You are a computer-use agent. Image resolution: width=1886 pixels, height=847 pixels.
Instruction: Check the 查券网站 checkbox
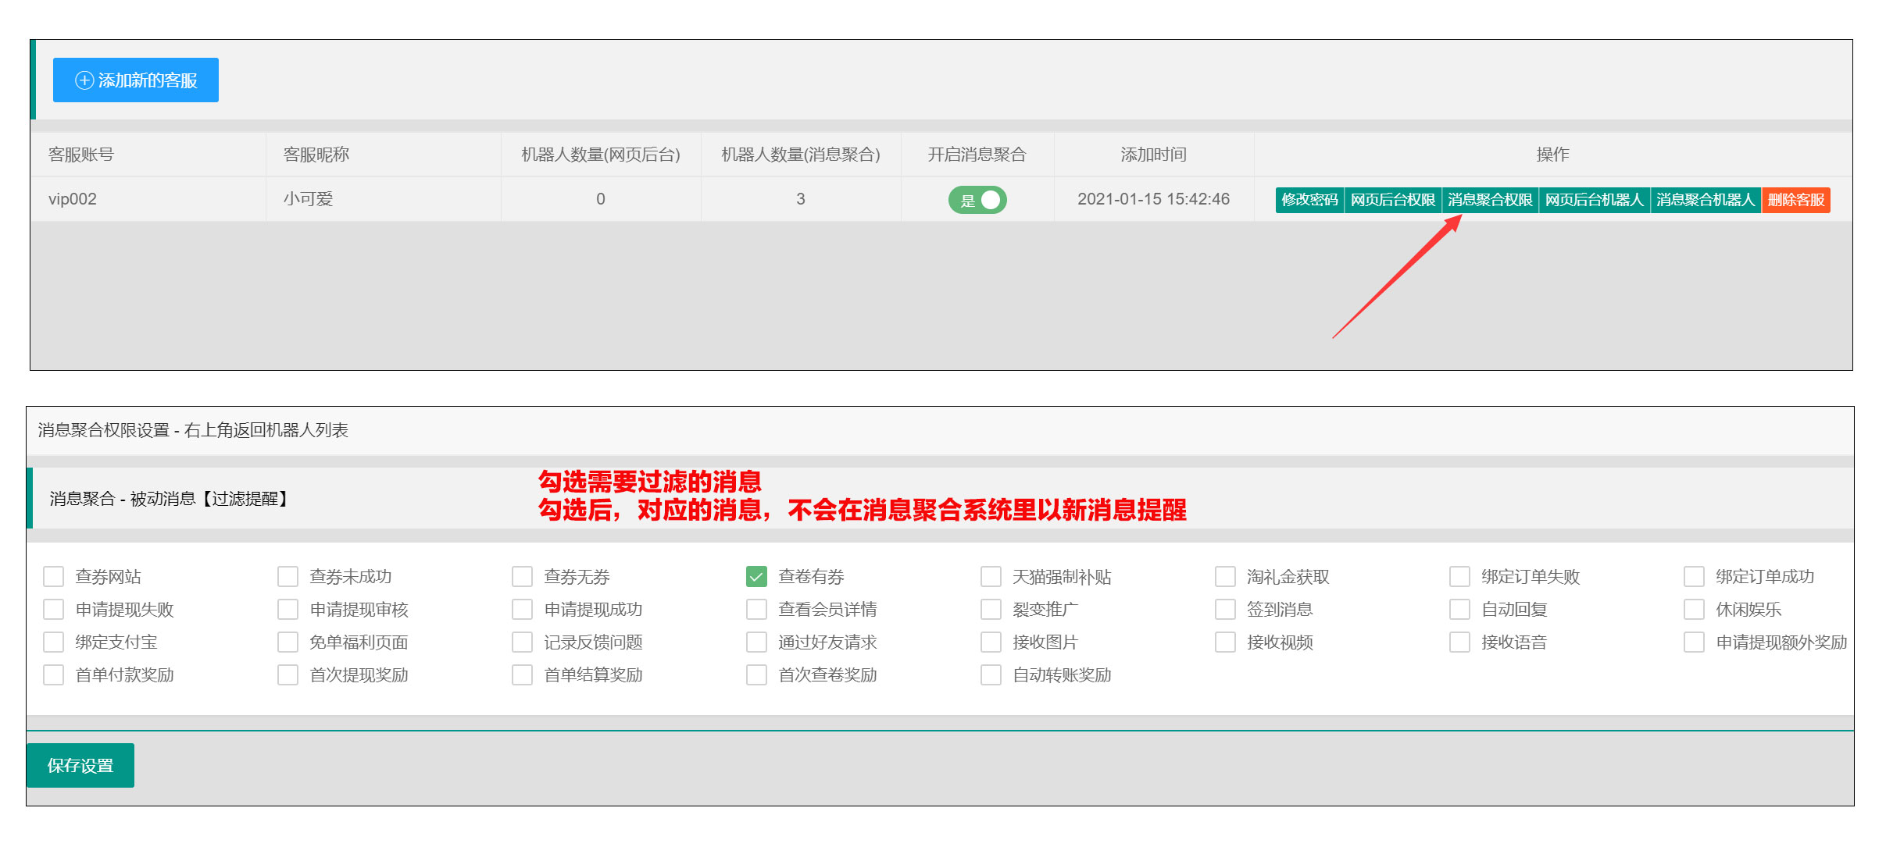[x=53, y=577]
